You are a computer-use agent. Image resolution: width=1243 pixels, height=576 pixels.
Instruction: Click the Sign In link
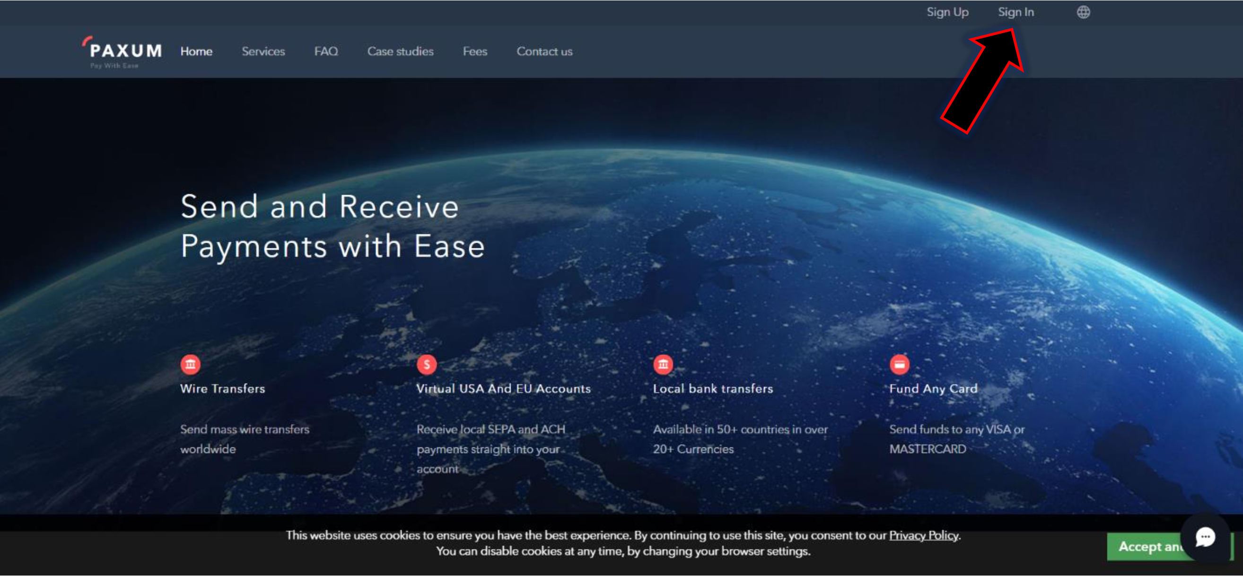(x=1015, y=12)
